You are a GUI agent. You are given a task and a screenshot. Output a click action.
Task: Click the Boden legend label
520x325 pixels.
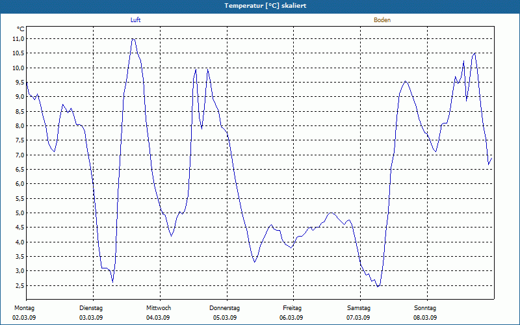pyautogui.click(x=382, y=20)
